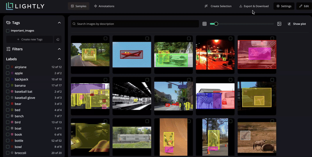312x157 pixels.
Task: Open Export & Download
Action: point(254,6)
